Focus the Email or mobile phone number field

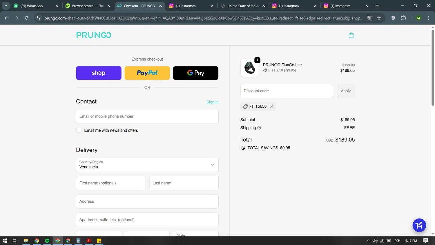[x=147, y=116]
